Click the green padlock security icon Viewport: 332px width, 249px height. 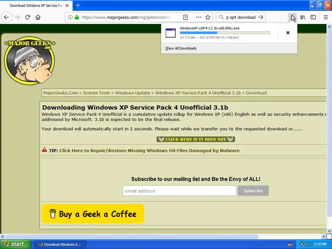[77, 18]
